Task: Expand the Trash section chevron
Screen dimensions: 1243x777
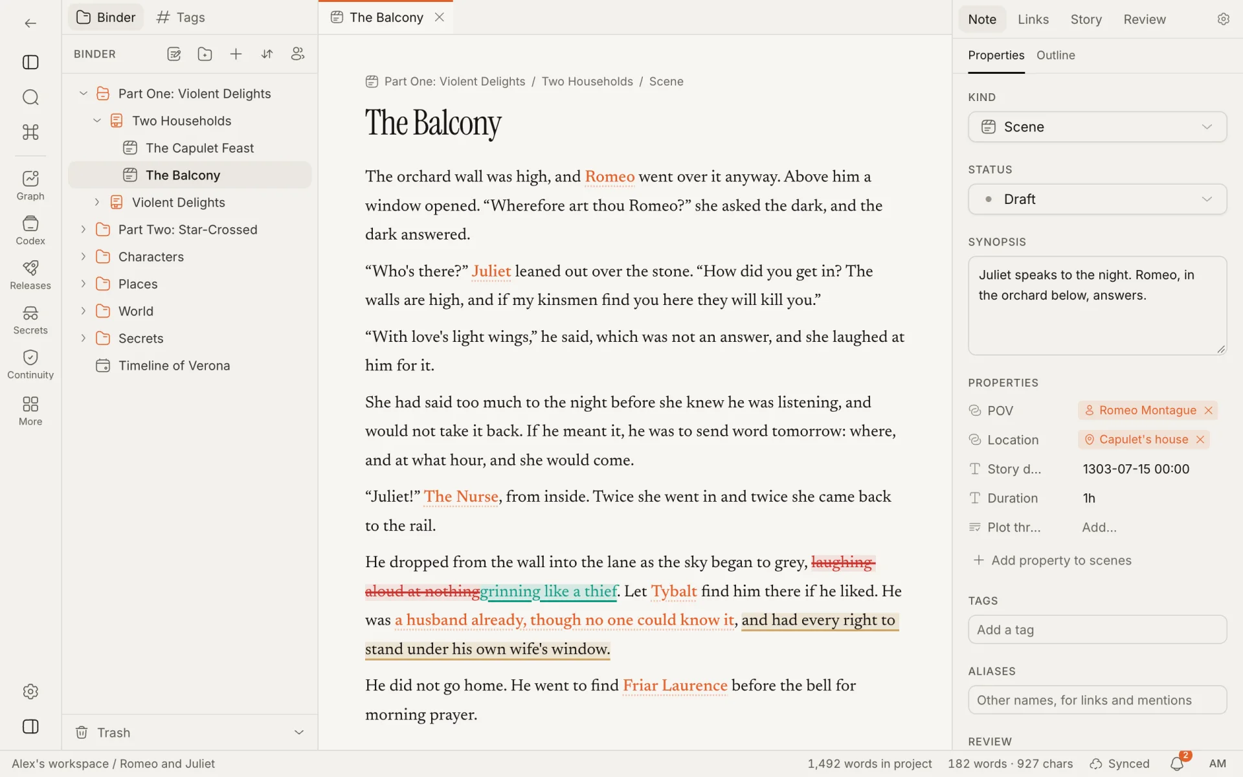Action: coord(299,732)
